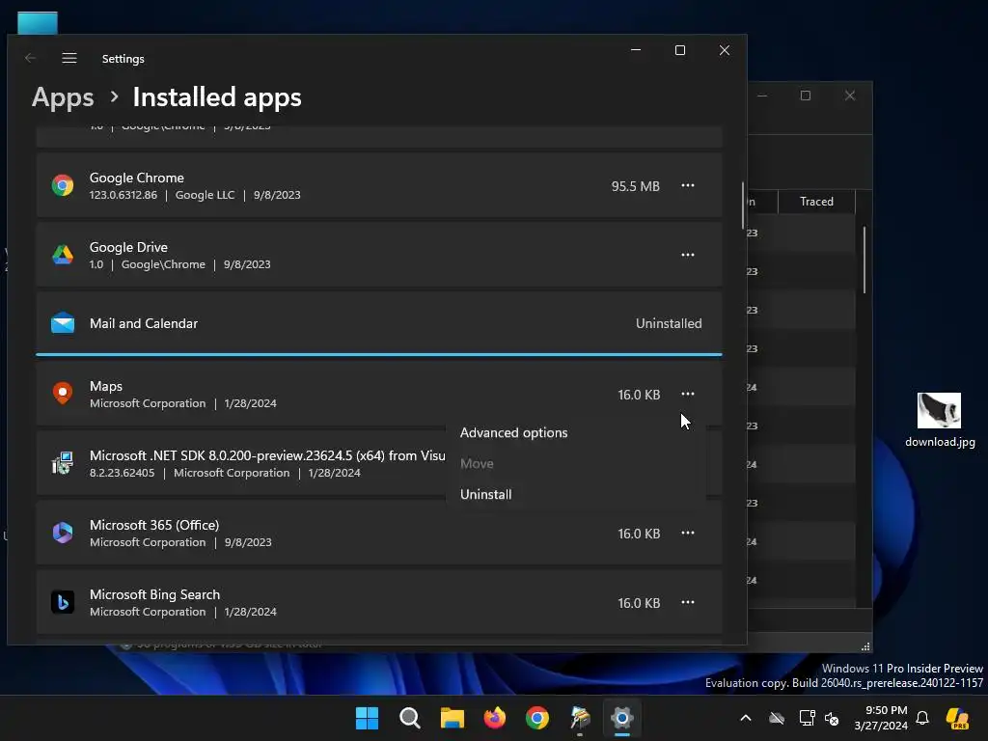Click the muted volume tray icon
Image resolution: width=988 pixels, height=741 pixels.
(832, 718)
